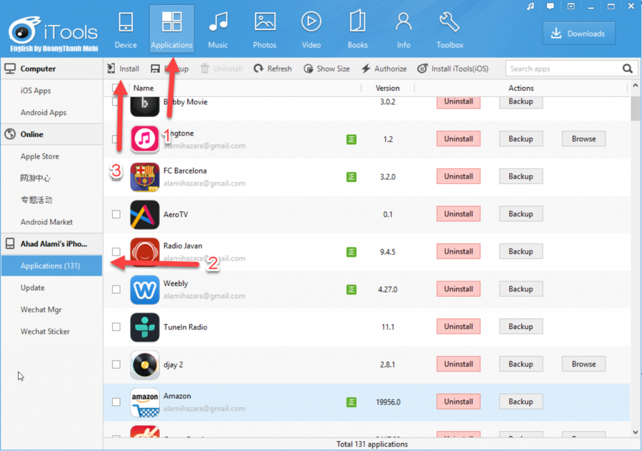Open the title bar dropdown menu icon
The image size is (642, 451).
[570, 7]
